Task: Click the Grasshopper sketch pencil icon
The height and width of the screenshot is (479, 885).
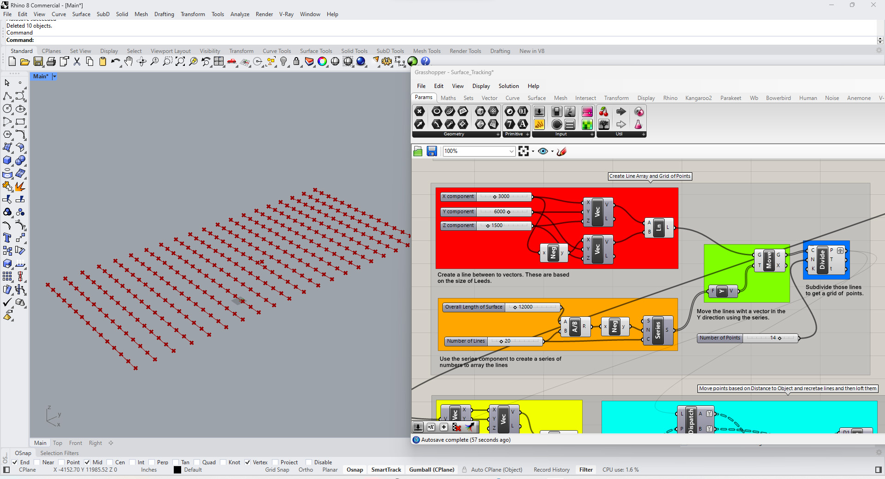Action: pyautogui.click(x=561, y=152)
